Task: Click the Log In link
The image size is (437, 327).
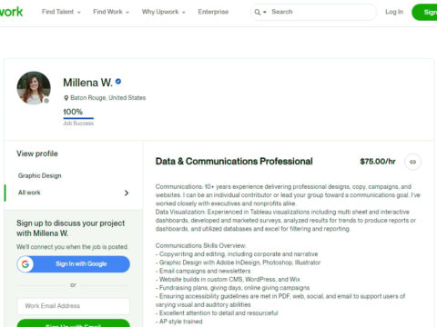Action: coord(394,12)
